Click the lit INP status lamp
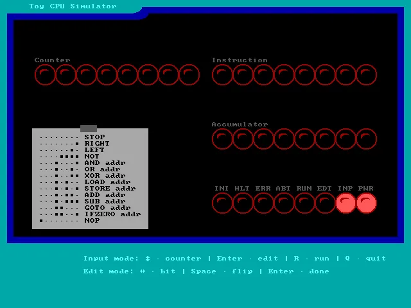 345,203
